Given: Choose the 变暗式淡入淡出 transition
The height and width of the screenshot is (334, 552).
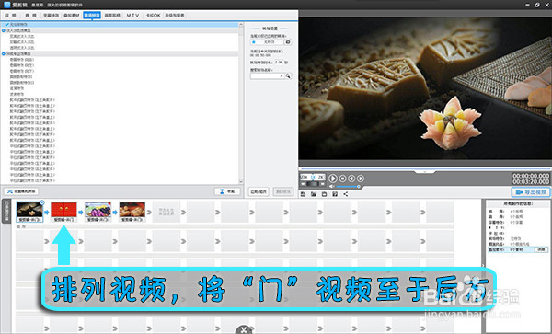Looking at the screenshot, I should pyautogui.click(x=22, y=42).
